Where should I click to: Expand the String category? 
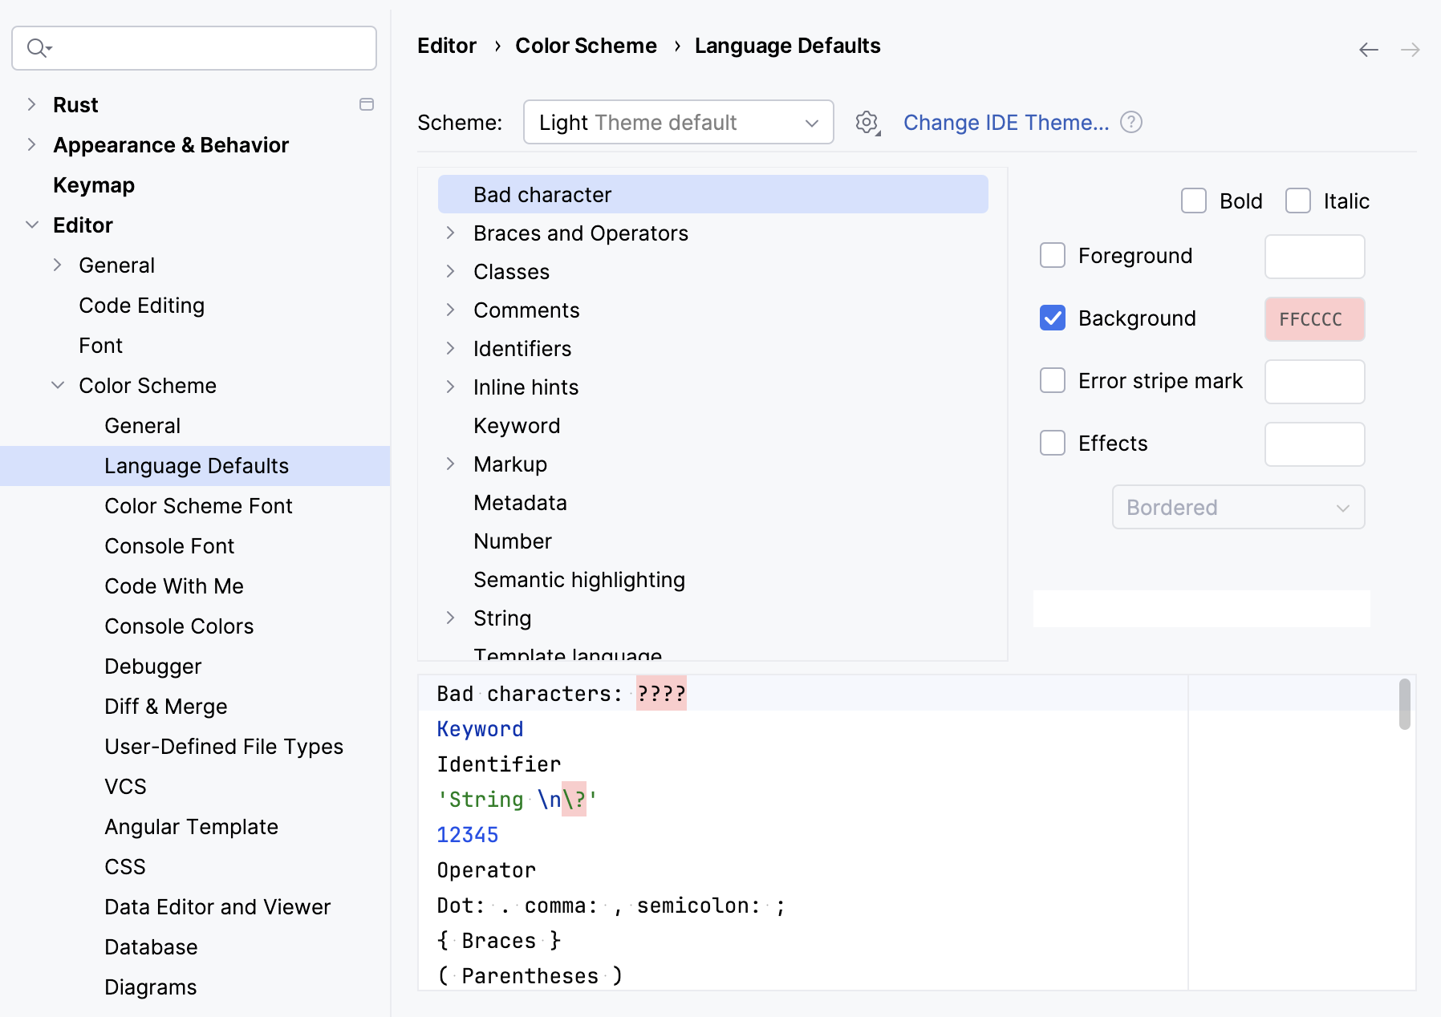451,617
